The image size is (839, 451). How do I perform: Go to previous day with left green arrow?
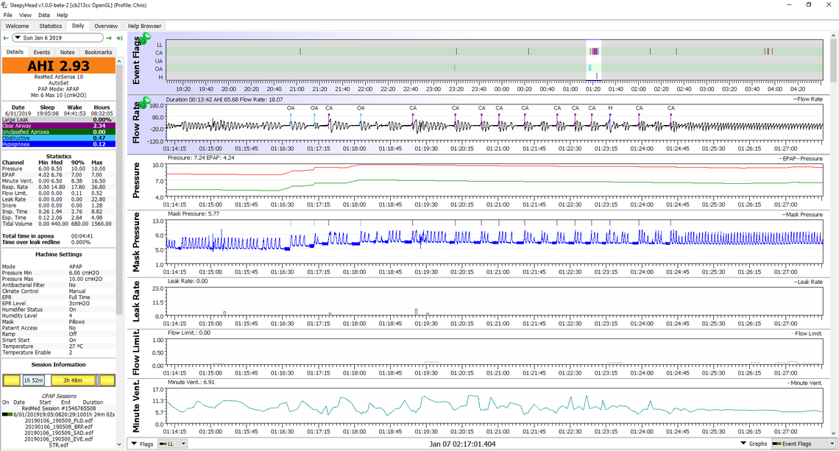[x=6, y=38]
